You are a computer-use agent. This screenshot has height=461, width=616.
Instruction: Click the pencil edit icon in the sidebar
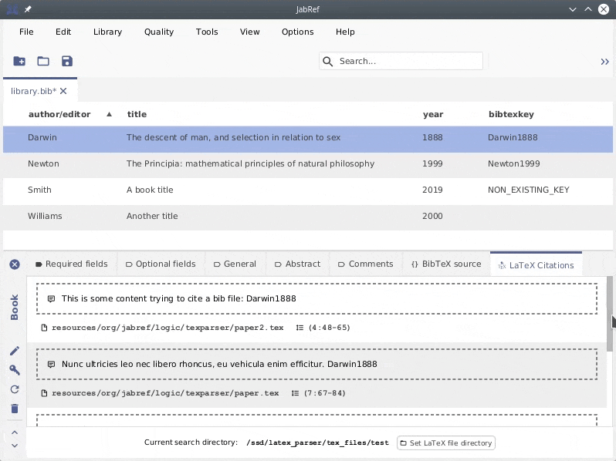15,351
